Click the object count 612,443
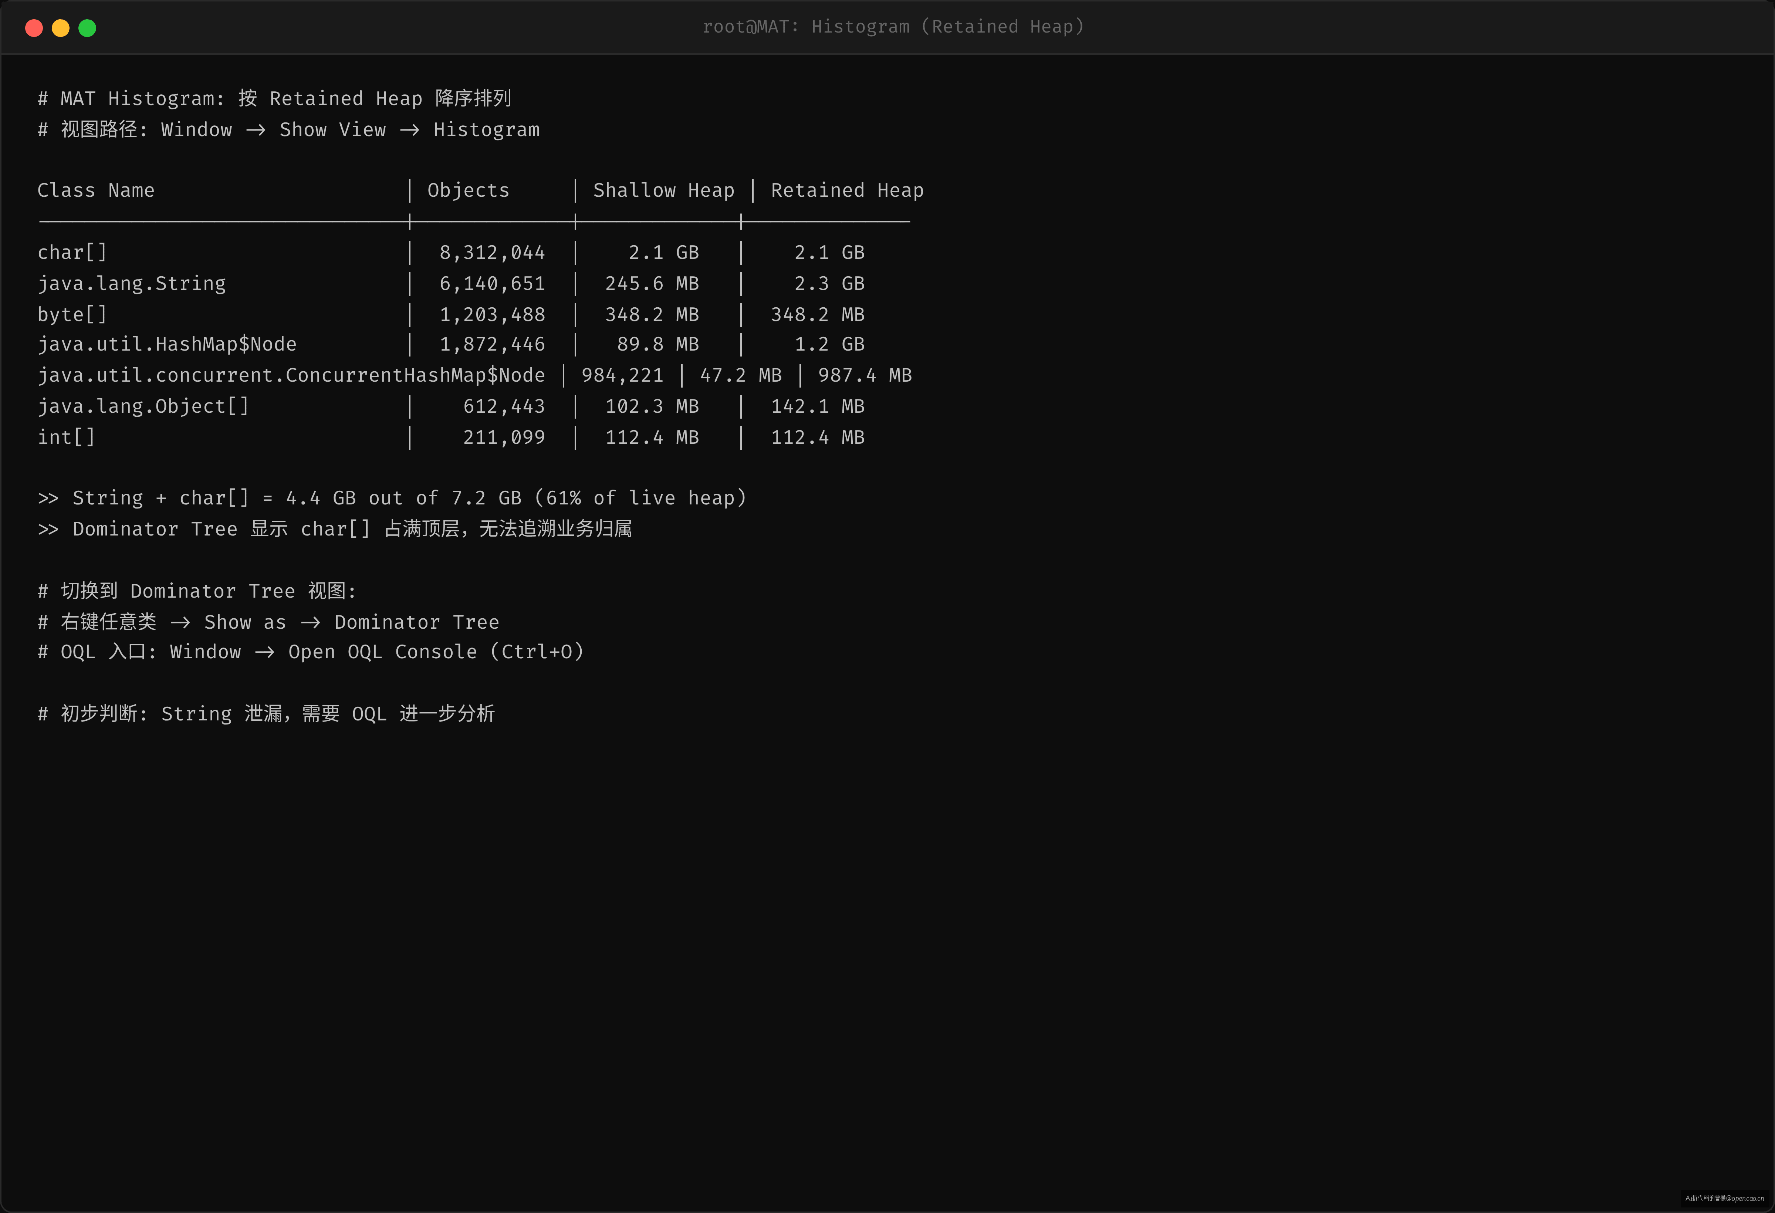The width and height of the screenshot is (1775, 1213). pos(504,406)
